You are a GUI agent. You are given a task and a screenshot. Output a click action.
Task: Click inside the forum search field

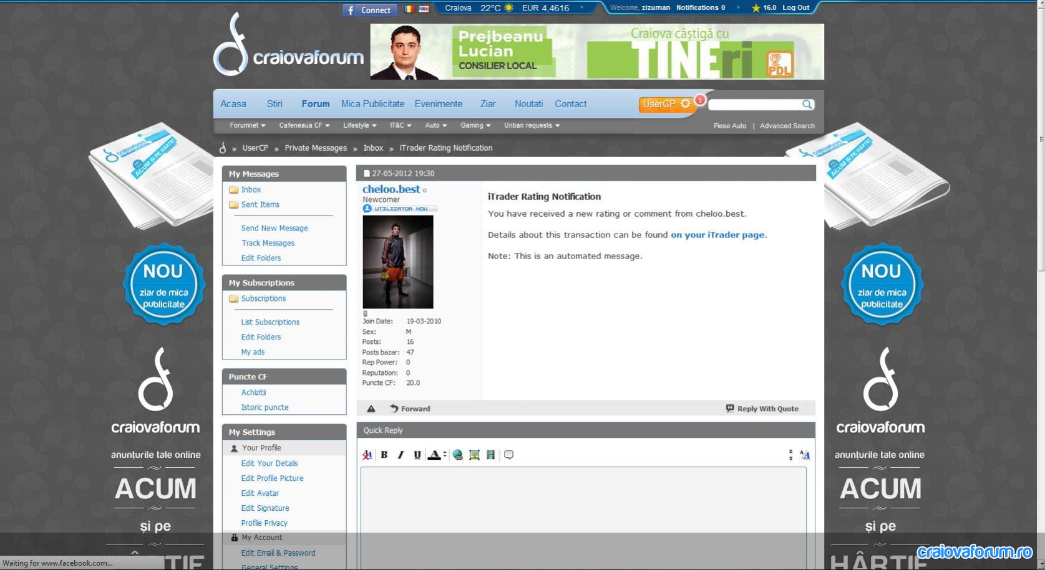[x=755, y=105]
